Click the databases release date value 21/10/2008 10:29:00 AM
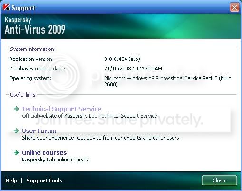This screenshot has height=191, width=242. [133, 69]
